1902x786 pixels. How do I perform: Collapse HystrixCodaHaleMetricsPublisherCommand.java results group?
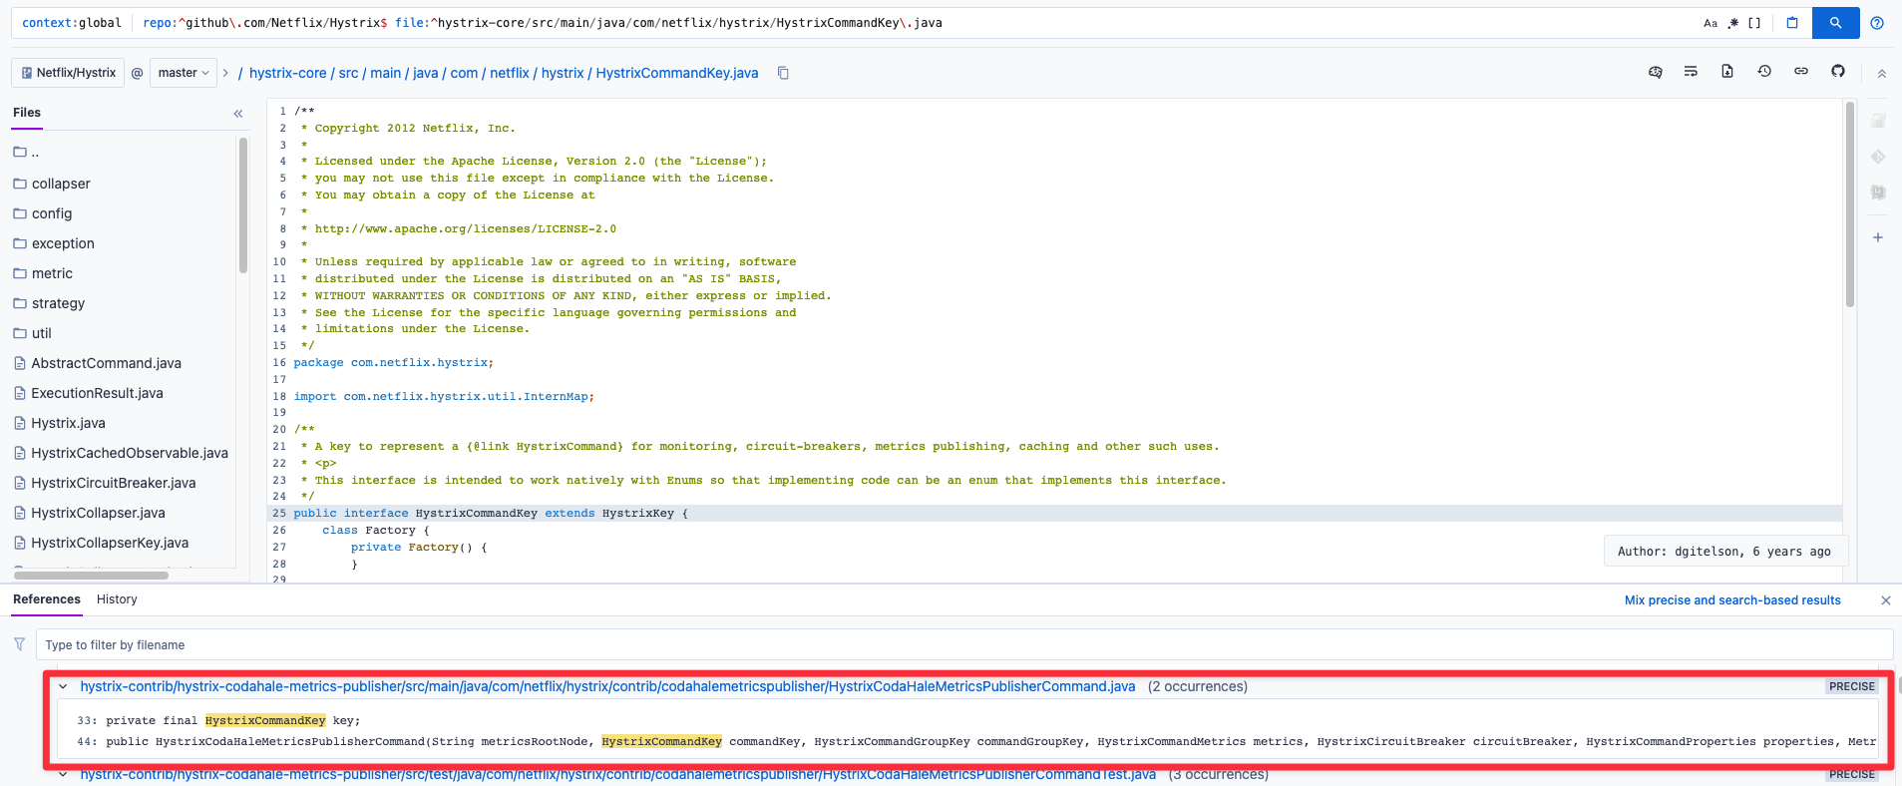coord(63,687)
